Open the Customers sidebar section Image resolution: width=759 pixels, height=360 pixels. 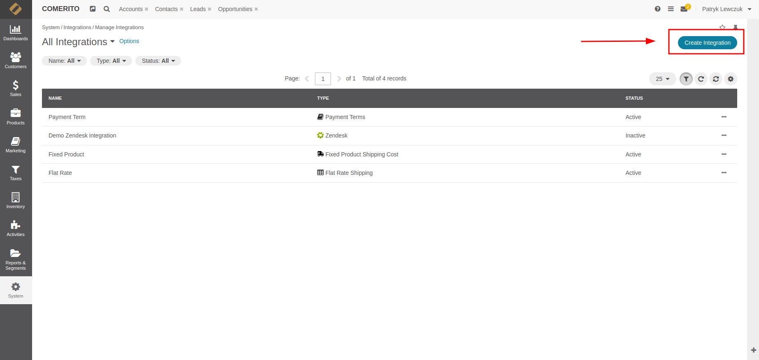coord(16,61)
